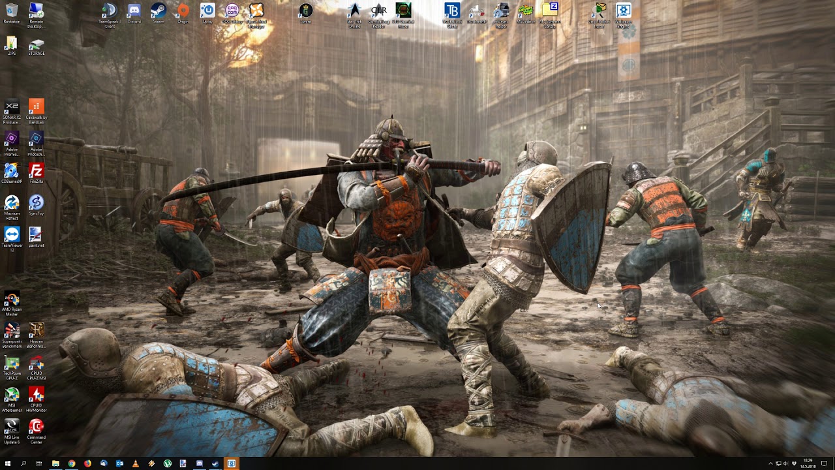Open Task View from the taskbar
835x470 pixels.
[x=39, y=463]
